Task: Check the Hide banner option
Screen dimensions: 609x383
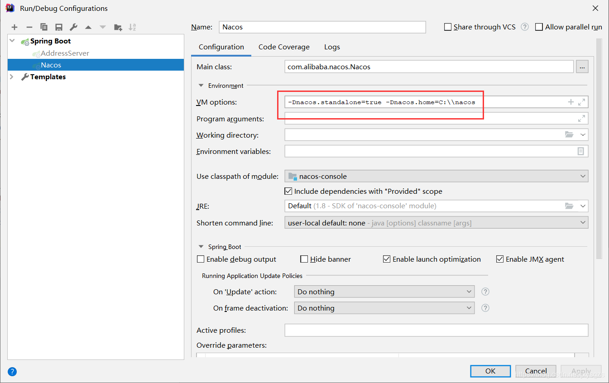Action: (304, 259)
